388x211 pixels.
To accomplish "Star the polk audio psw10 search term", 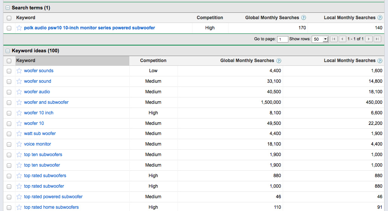I will tap(19, 28).
